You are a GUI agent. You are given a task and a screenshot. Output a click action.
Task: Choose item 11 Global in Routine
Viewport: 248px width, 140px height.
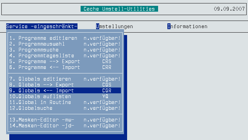[65, 102]
